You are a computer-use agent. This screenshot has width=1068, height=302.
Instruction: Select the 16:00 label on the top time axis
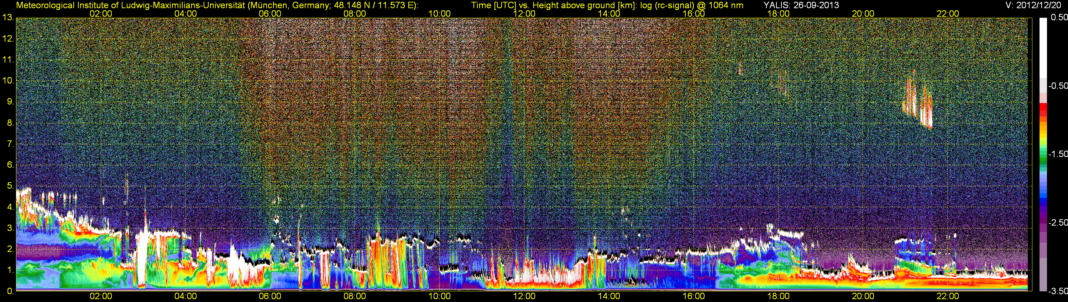point(693,14)
